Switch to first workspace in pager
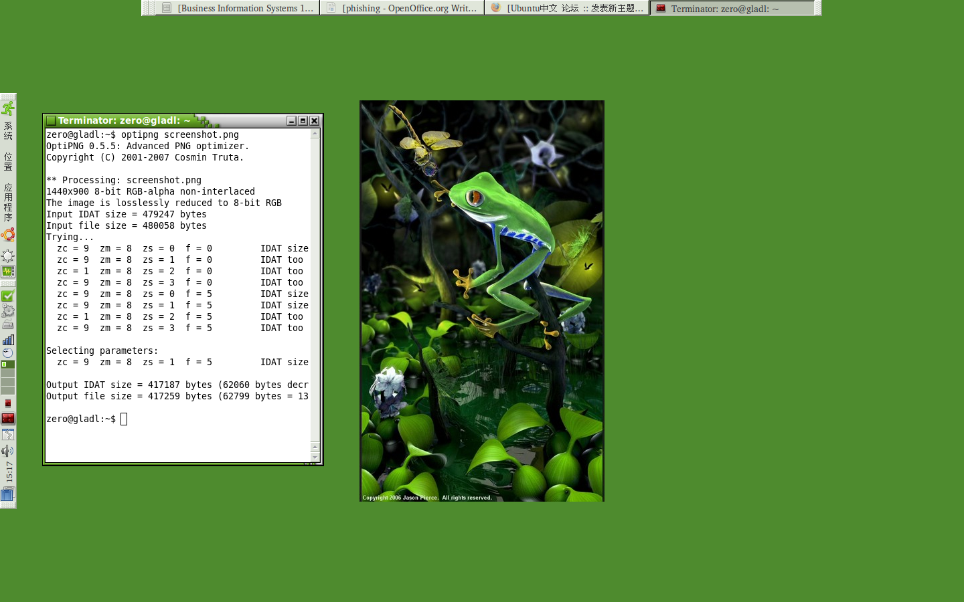Image resolution: width=964 pixels, height=602 pixels. tap(8, 365)
